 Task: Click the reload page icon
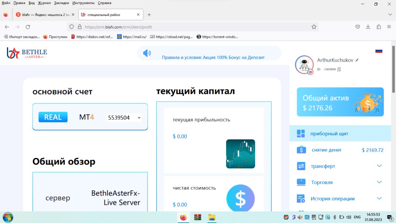pyautogui.click(x=28, y=27)
